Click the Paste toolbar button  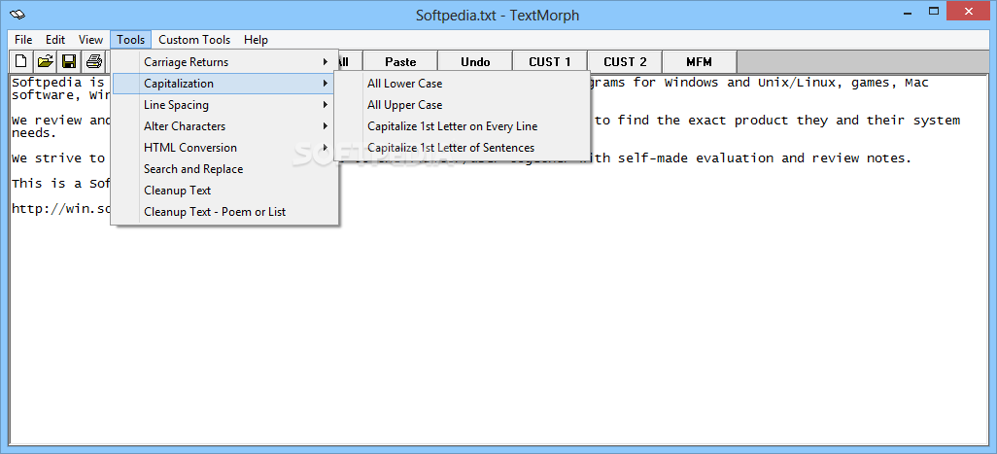click(400, 61)
